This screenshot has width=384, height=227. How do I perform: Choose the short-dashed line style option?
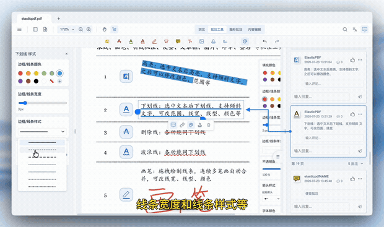42,150
